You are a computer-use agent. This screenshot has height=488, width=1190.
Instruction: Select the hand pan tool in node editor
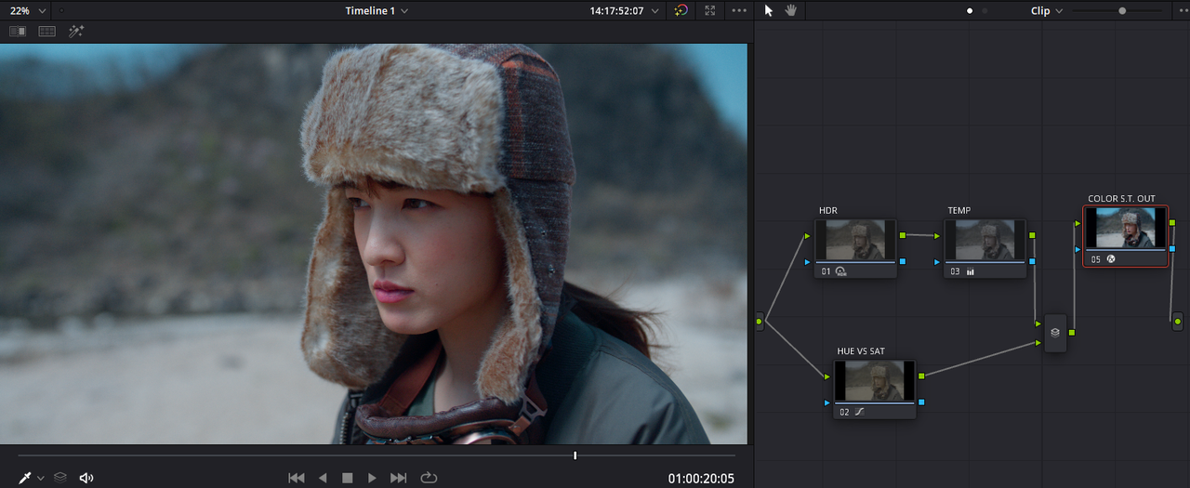(x=792, y=10)
